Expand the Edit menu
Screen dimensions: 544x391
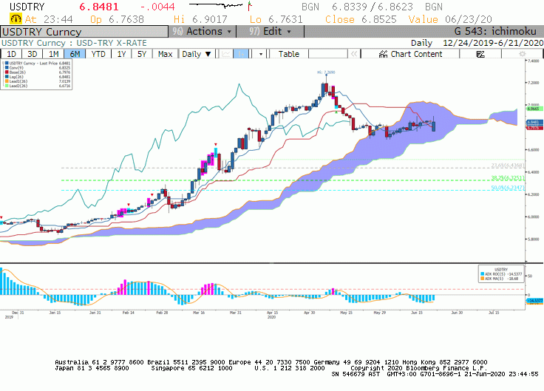coord(271,32)
